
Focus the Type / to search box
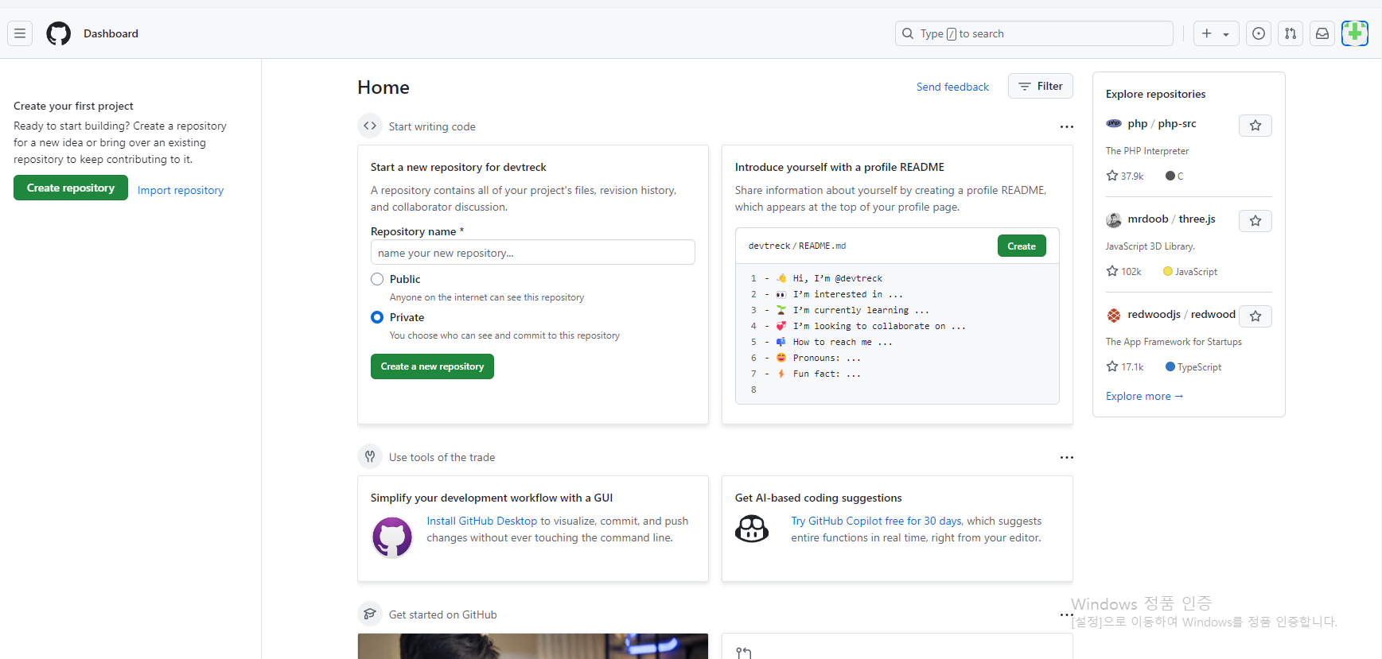[1034, 33]
